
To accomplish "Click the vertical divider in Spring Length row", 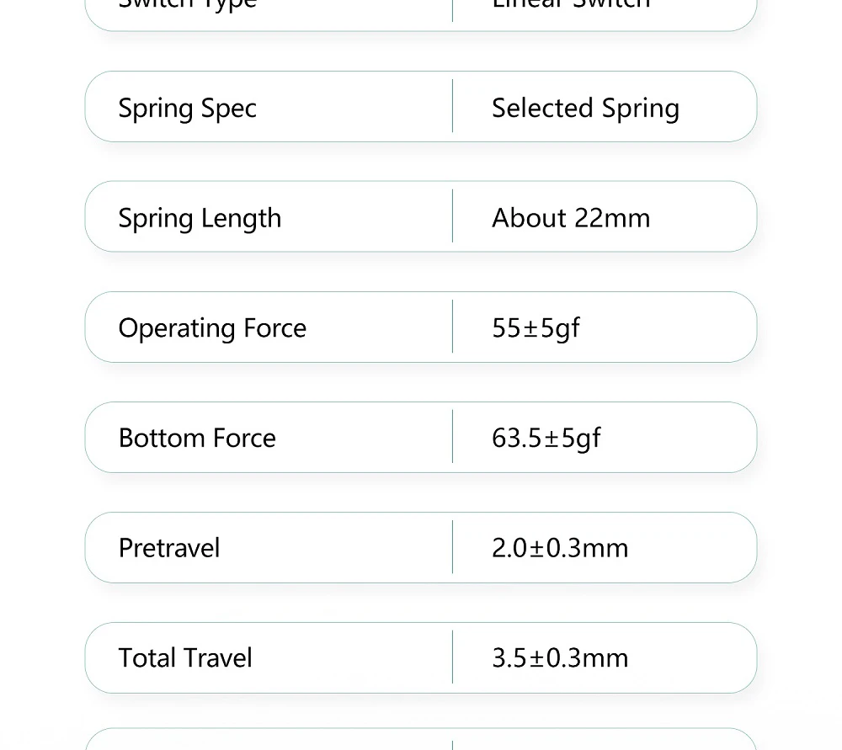I will click(453, 216).
